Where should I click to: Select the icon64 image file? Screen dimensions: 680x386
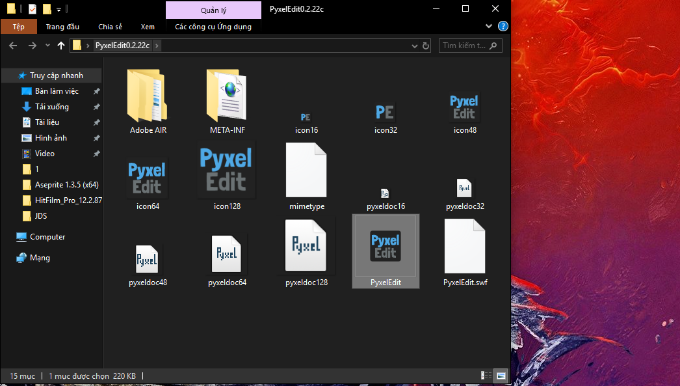click(148, 177)
